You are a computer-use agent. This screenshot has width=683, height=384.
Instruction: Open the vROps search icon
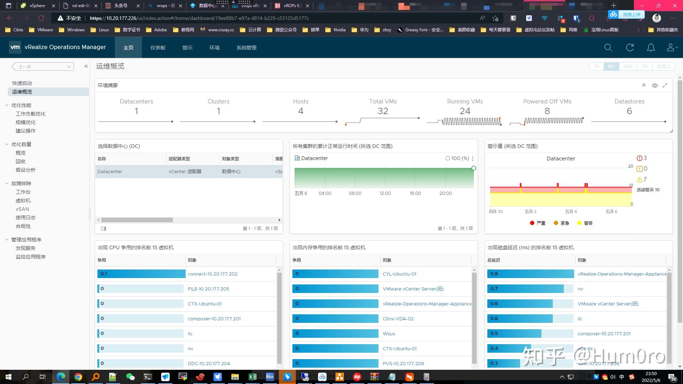pos(608,47)
